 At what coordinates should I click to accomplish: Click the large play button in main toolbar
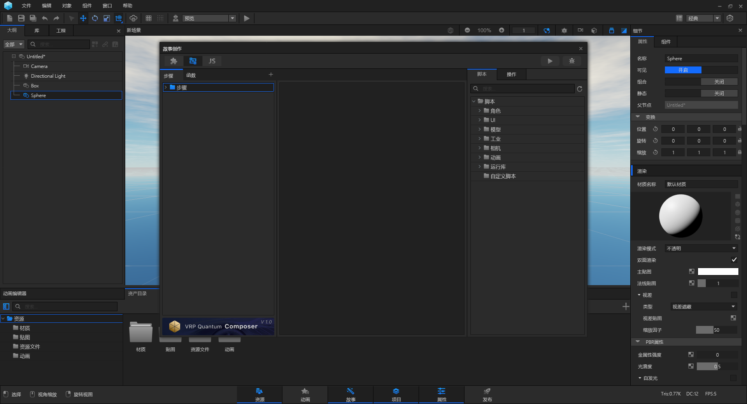247,18
